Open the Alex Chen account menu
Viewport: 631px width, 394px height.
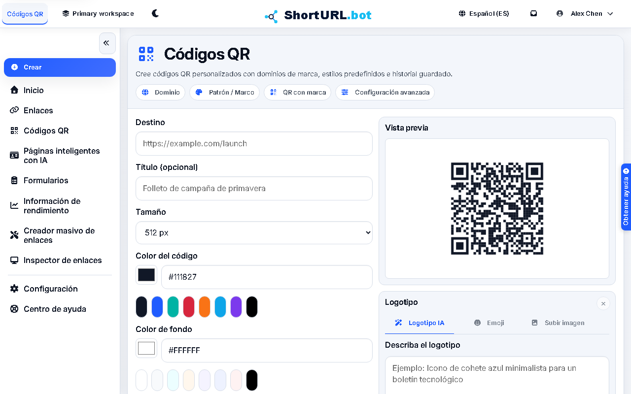[585, 13]
